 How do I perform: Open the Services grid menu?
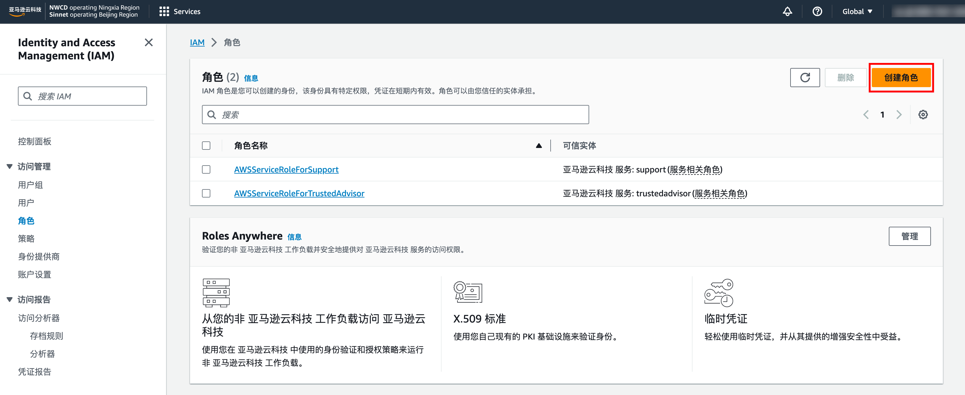pos(180,12)
